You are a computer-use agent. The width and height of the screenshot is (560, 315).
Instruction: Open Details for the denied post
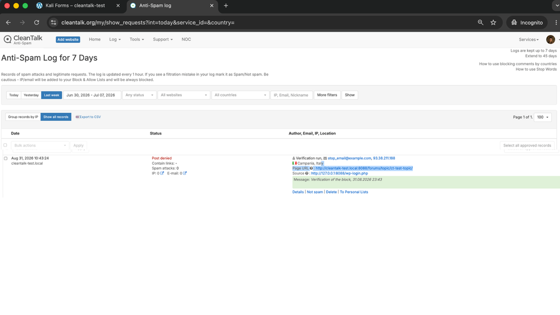pos(298,192)
